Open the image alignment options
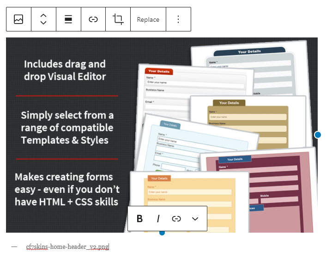 pos(68,19)
